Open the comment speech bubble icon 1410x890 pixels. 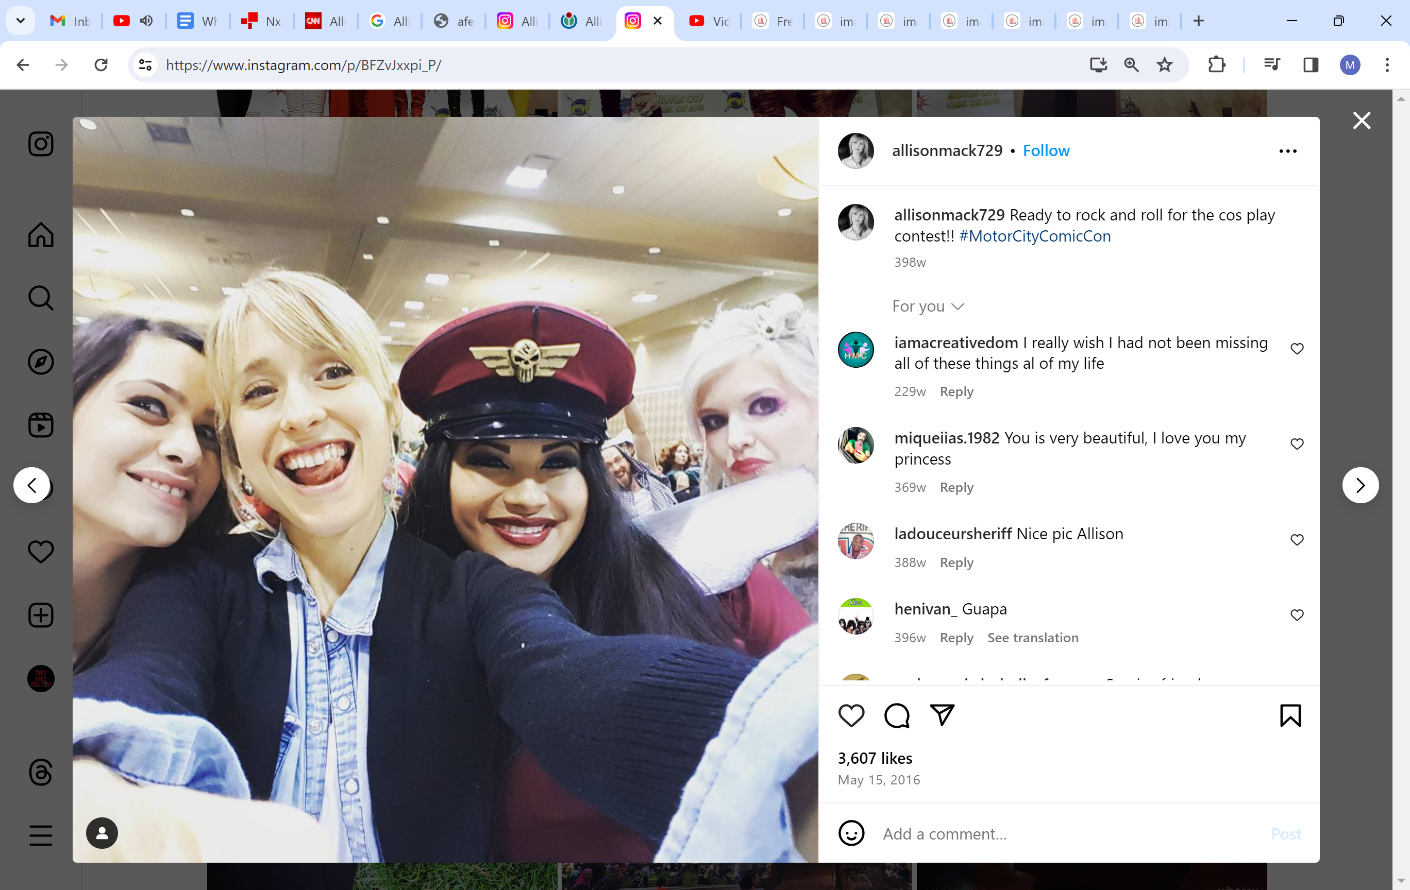pyautogui.click(x=897, y=715)
